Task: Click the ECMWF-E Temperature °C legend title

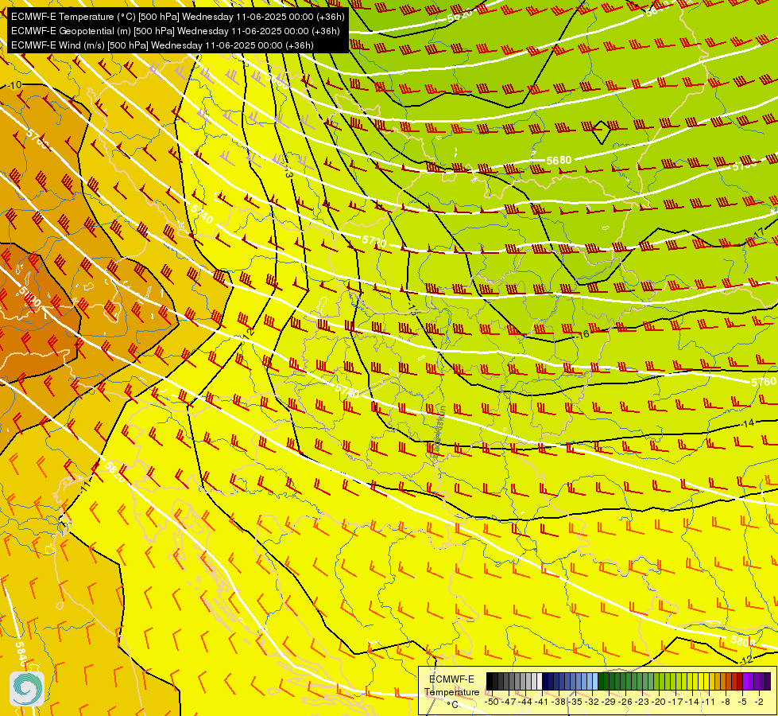Action: tap(451, 691)
